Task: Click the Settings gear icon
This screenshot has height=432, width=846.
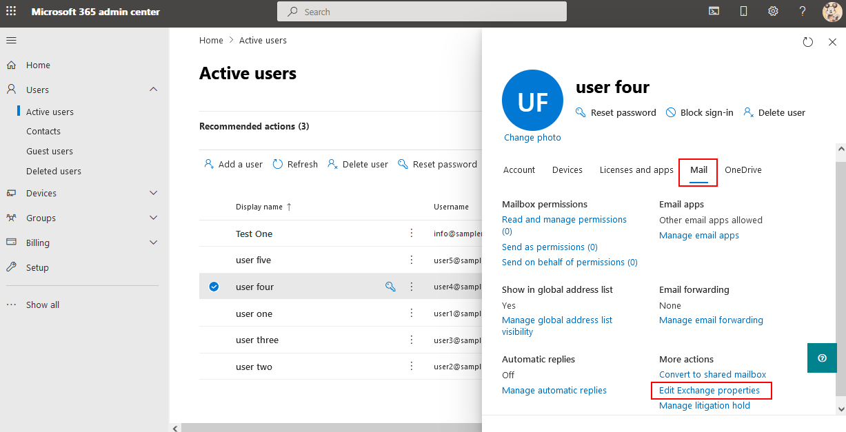Action: tap(773, 11)
